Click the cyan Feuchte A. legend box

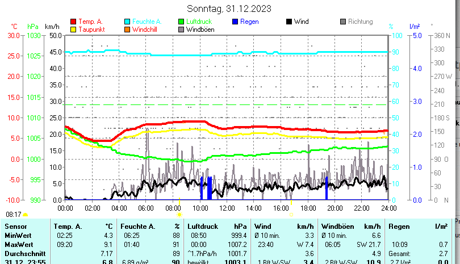[127, 22]
